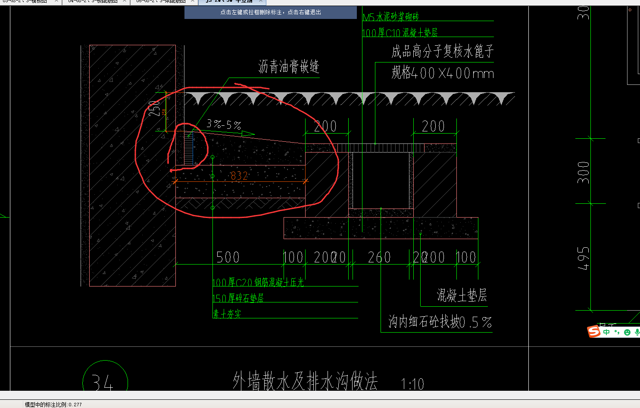This screenshot has width=640, height=408.
Task: Toggle Chinese/English mode on 中 icon
Action: pyautogui.click(x=606, y=331)
